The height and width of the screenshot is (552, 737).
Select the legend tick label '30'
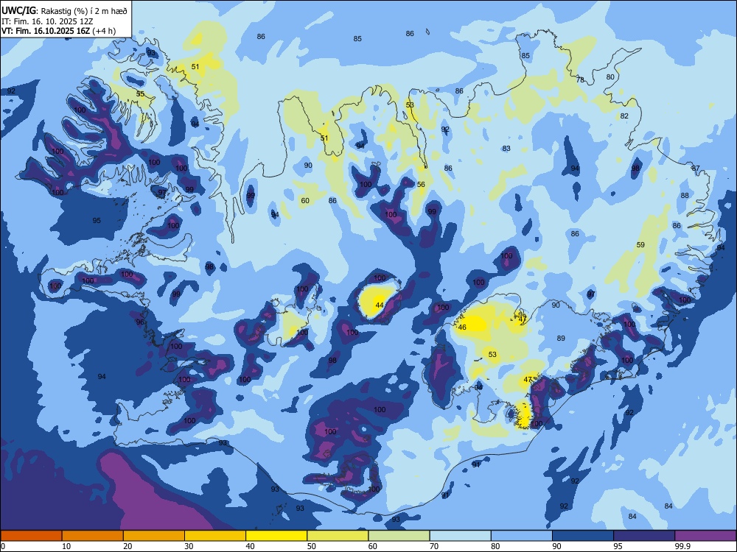pyautogui.click(x=189, y=546)
